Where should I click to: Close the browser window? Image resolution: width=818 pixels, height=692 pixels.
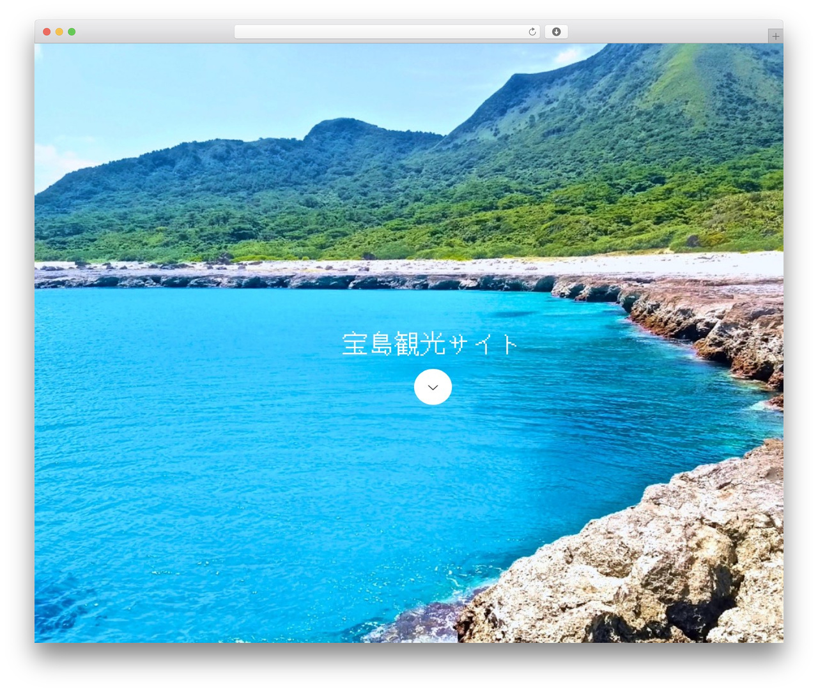coord(47,32)
